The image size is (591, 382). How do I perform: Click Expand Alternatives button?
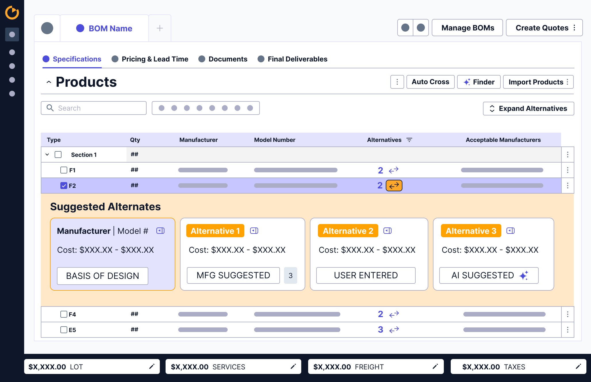[528, 109]
